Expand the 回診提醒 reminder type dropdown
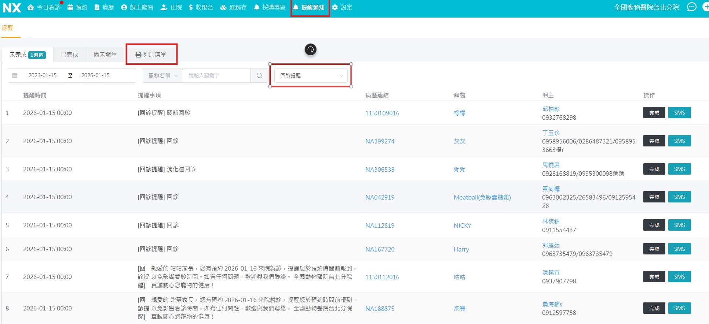 point(311,75)
